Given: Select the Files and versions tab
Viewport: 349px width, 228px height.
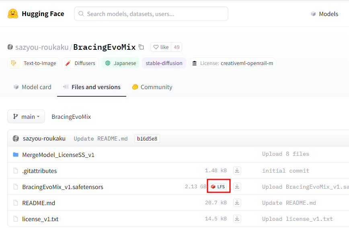Looking at the screenshot, I should (x=92, y=87).
